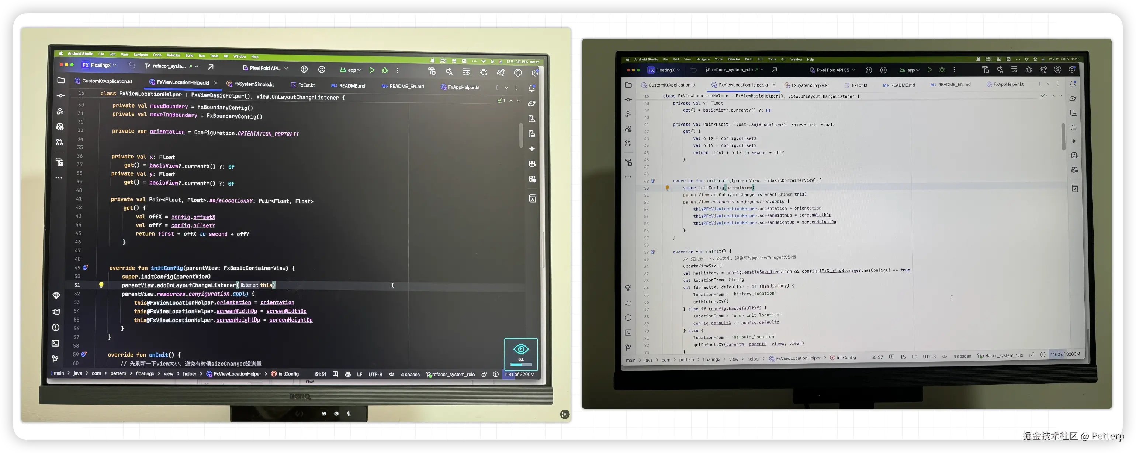Click Settings gear on dark-theme IDE toolbar
The height and width of the screenshot is (453, 1136).
[535, 73]
